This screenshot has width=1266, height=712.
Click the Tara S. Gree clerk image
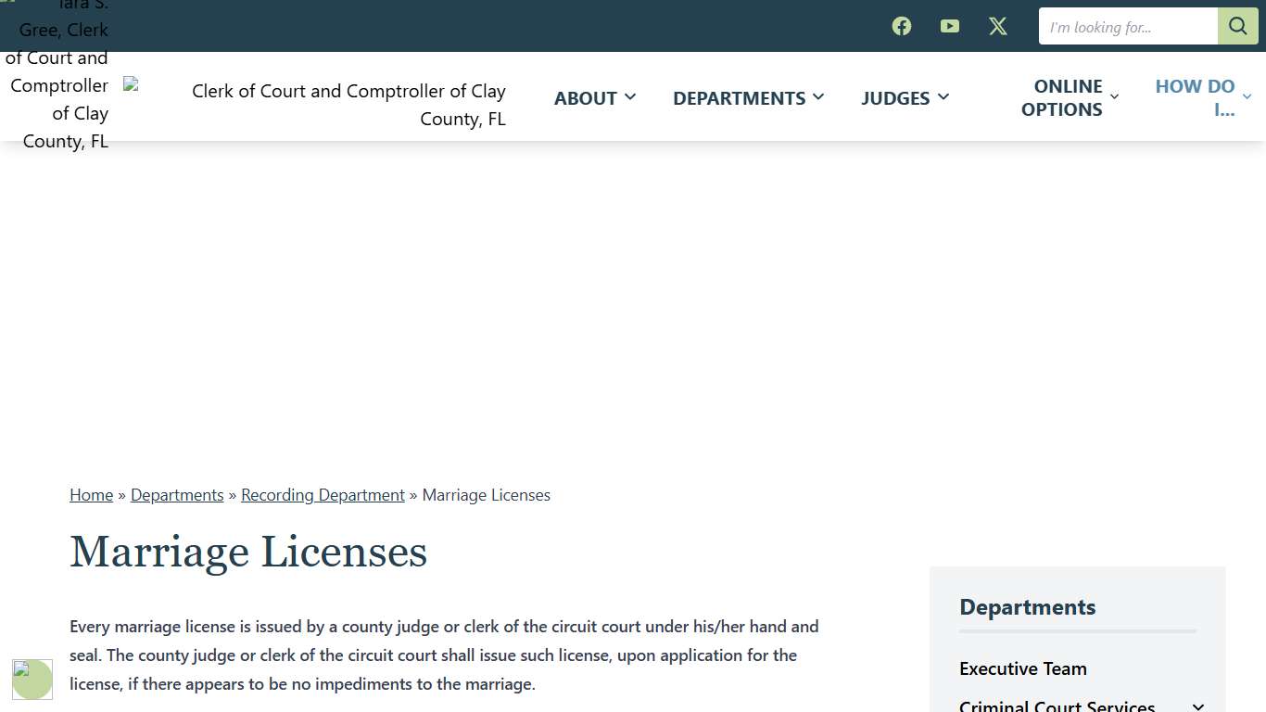coord(57,74)
